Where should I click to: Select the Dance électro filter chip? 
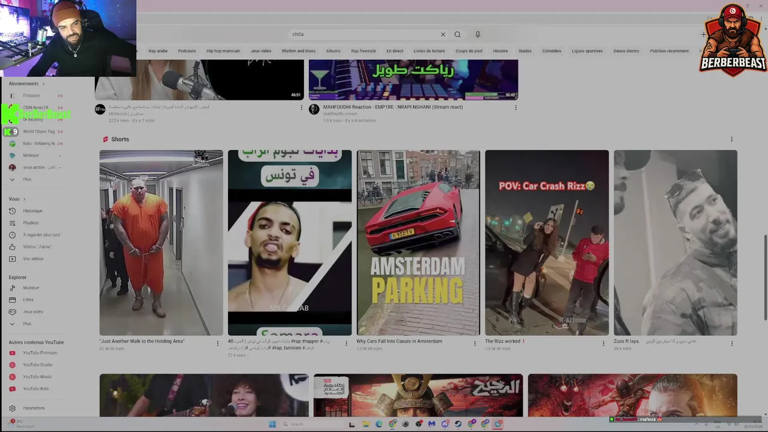point(626,51)
